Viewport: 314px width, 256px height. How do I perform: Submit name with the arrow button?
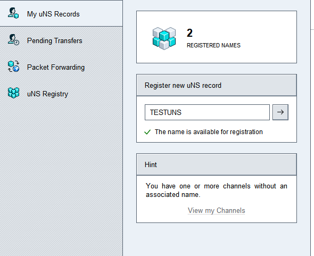coord(280,112)
